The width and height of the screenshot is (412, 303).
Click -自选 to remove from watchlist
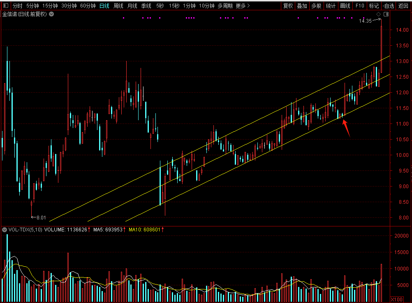click(388, 6)
